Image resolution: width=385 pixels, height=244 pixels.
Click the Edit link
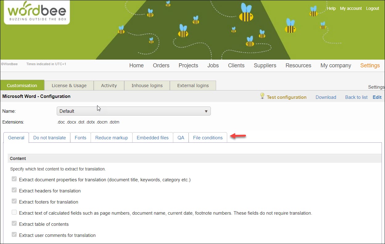377,97
